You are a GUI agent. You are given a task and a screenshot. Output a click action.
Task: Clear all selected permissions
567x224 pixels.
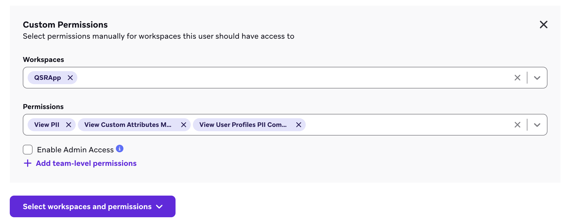[517, 125]
